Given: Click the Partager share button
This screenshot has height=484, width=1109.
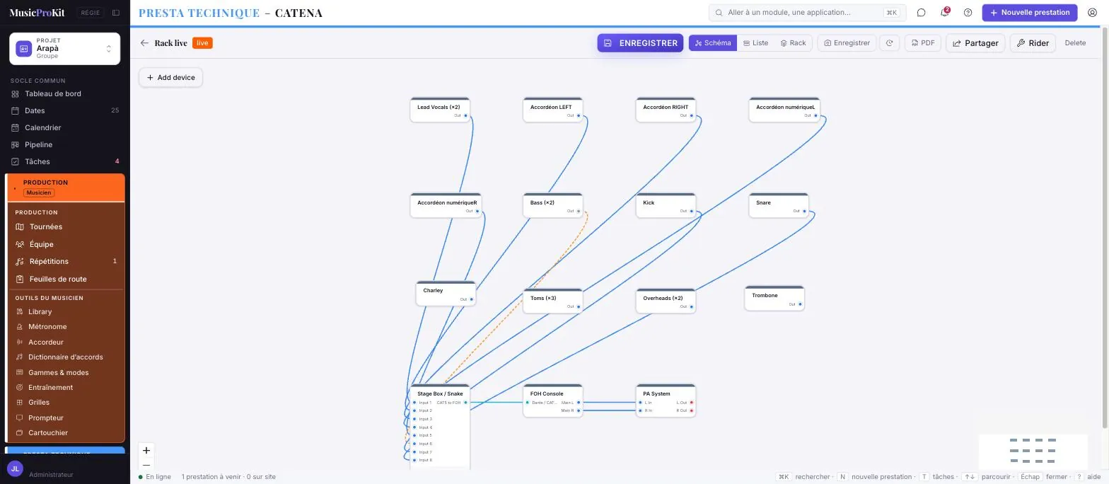Looking at the screenshot, I should click(x=975, y=43).
